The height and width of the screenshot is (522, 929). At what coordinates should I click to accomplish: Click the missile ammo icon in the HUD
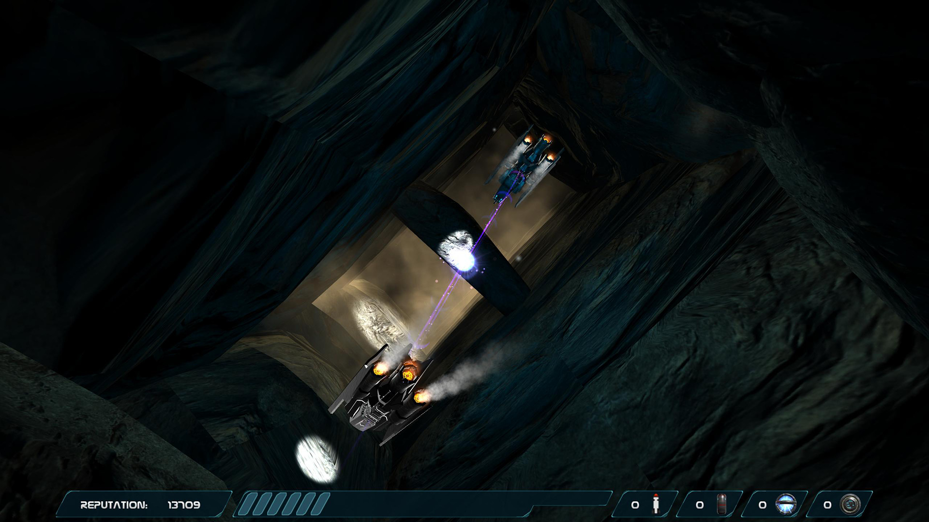(656, 505)
